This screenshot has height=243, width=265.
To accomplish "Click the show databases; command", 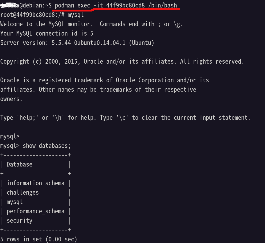I will pyautogui.click(x=47, y=146).
